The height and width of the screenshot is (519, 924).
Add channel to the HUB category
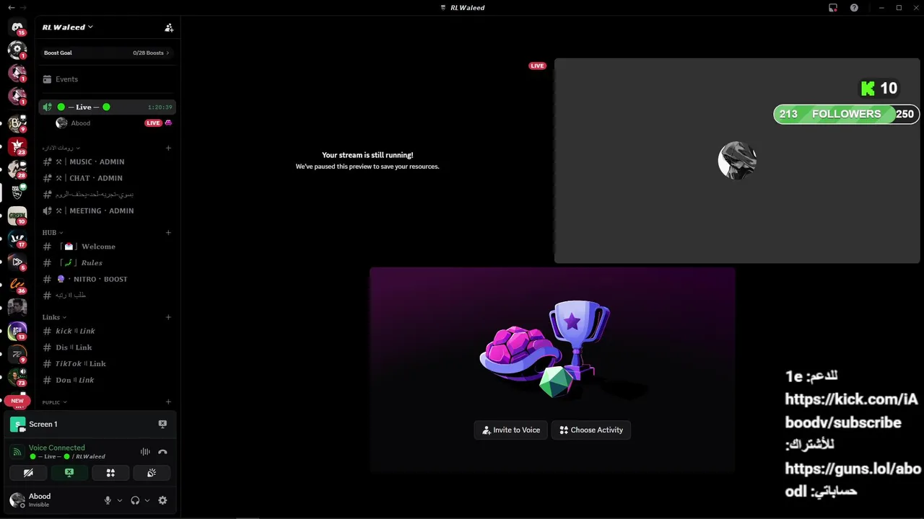pyautogui.click(x=168, y=233)
